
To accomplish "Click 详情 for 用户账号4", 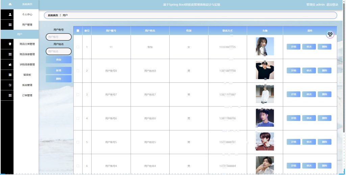I will 294,166.
